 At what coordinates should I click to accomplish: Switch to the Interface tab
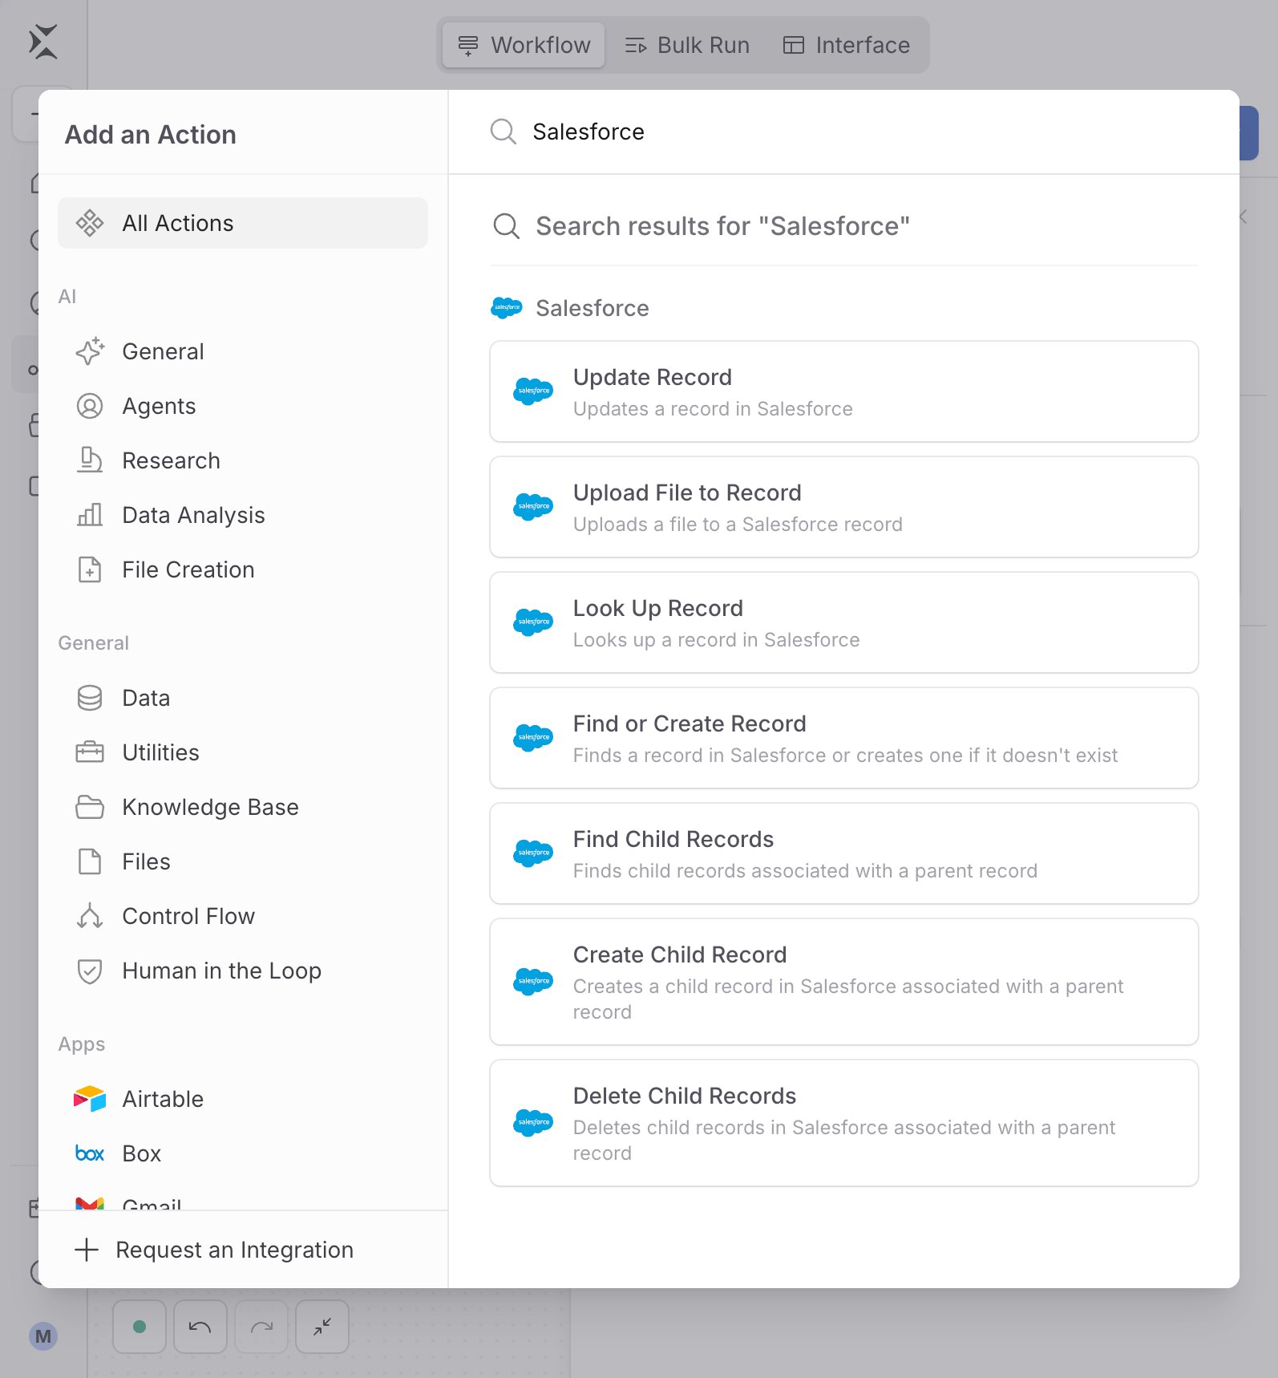pyautogui.click(x=847, y=45)
